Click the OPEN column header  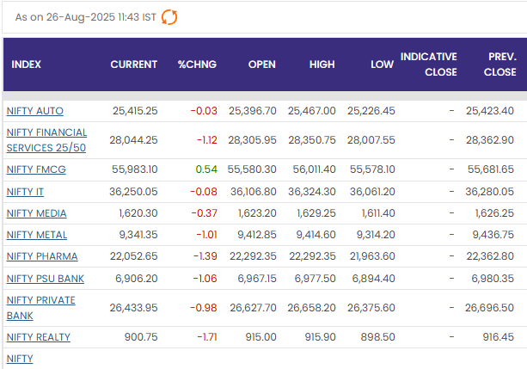click(262, 65)
